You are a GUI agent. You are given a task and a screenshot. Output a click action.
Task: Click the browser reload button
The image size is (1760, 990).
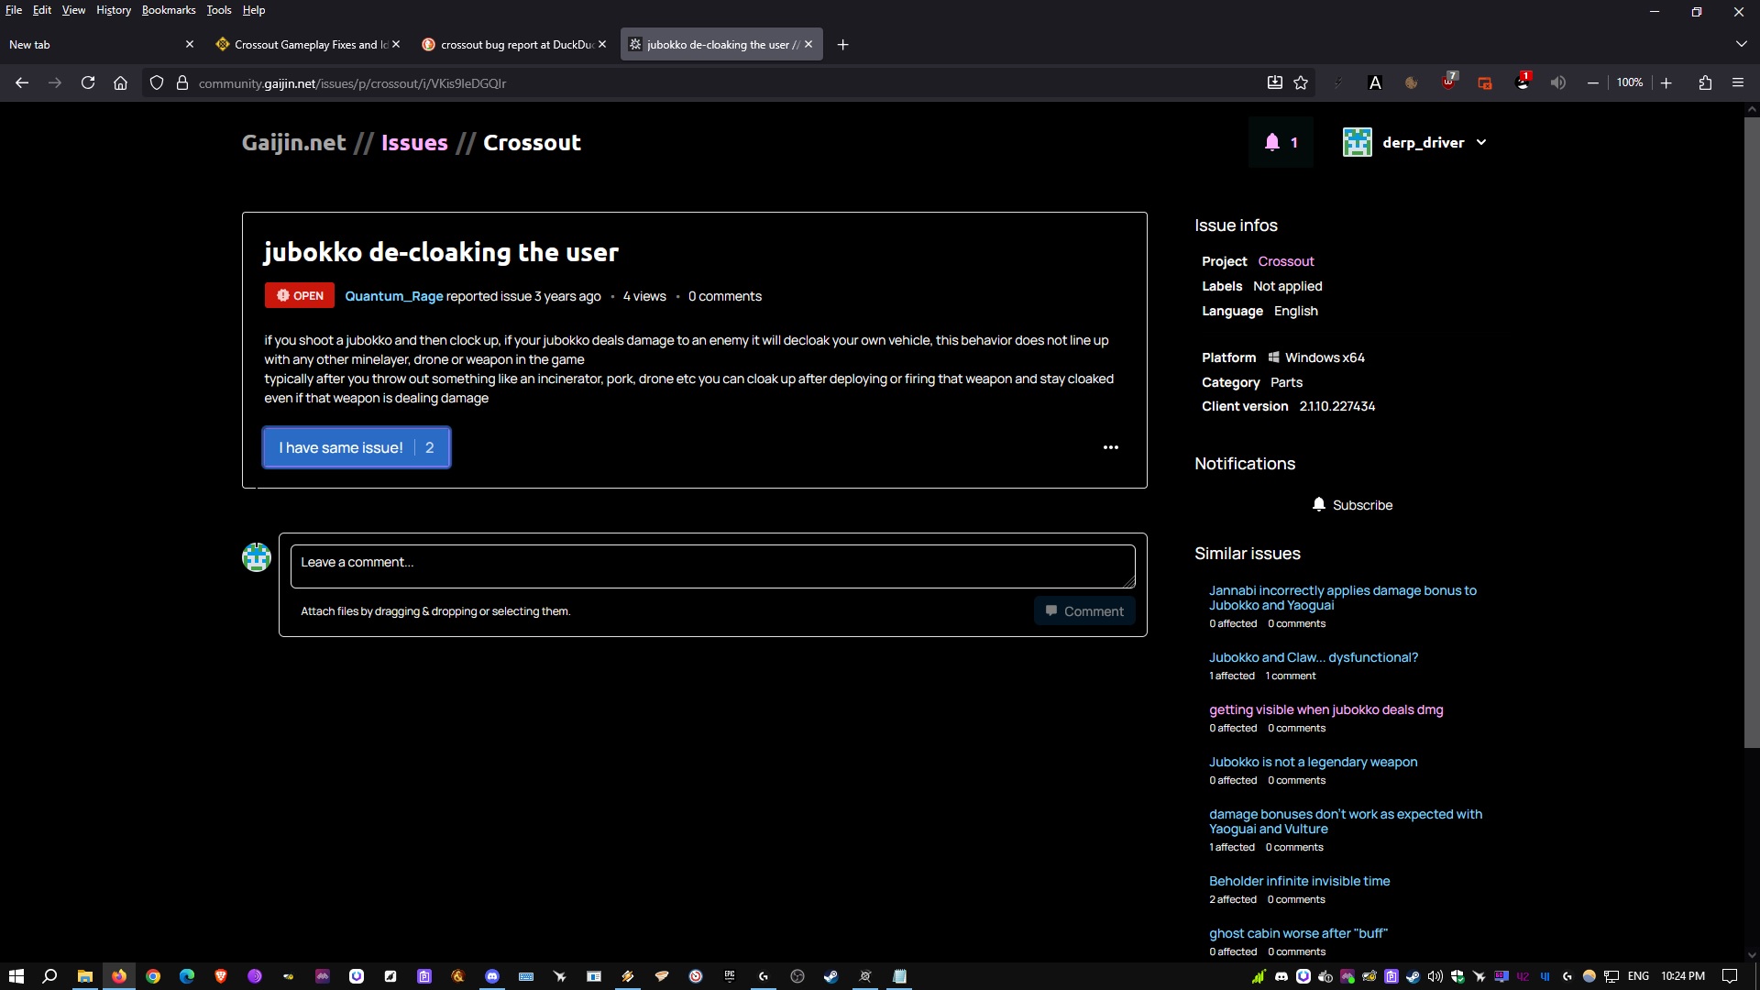pos(88,83)
